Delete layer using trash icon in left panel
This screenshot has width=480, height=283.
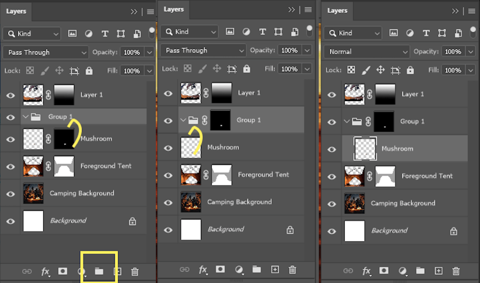tap(135, 272)
